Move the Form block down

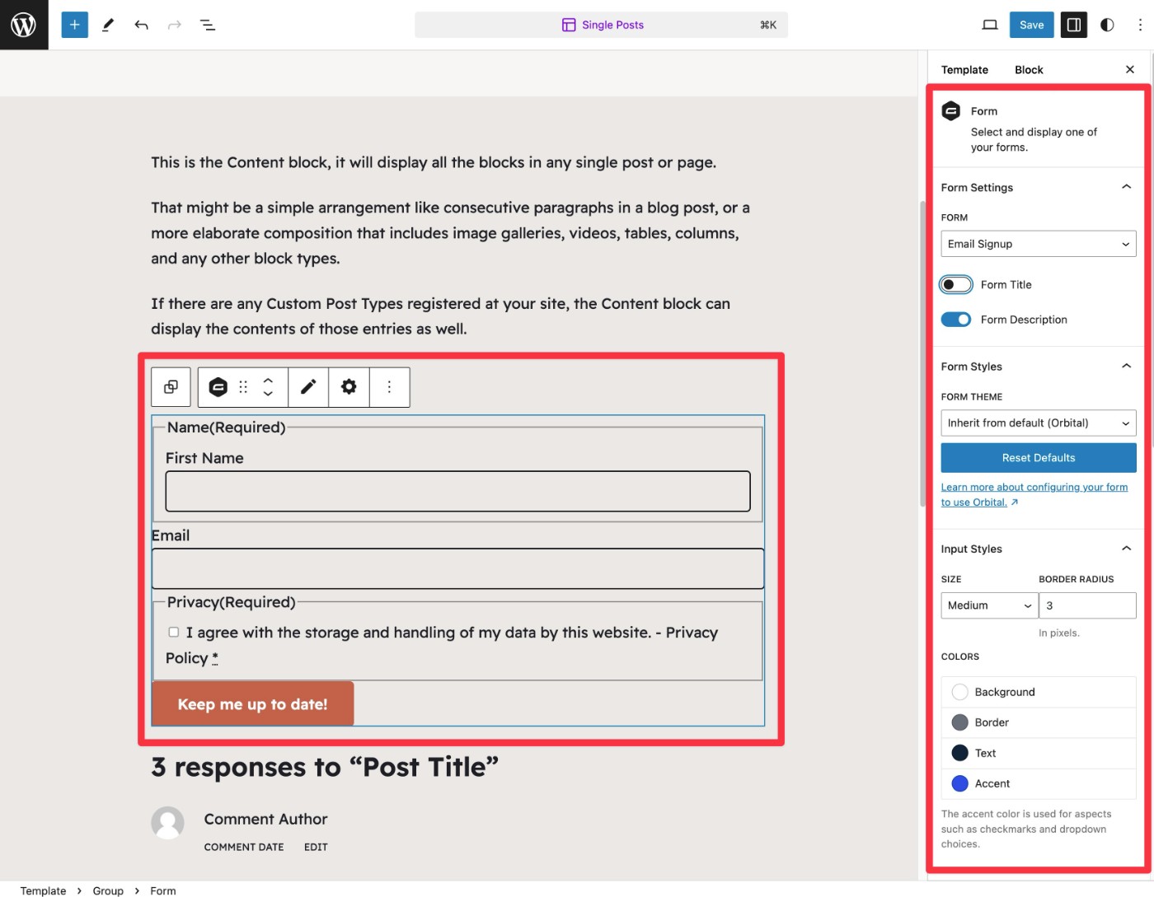click(x=268, y=394)
